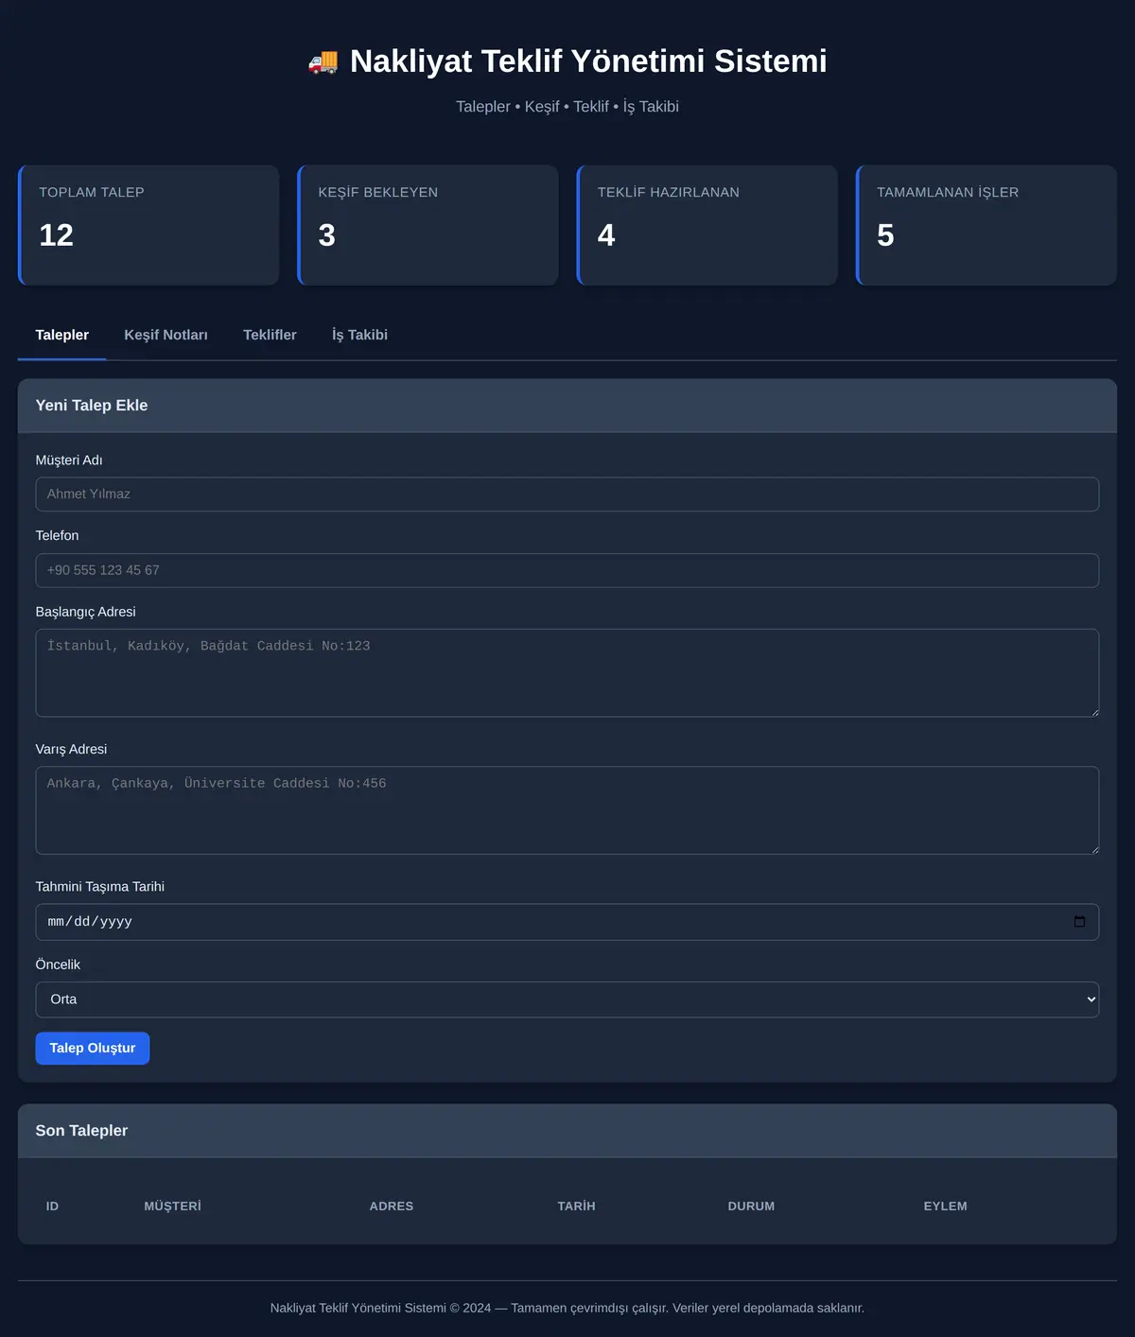Click into the Telefon field
1135x1337 pixels.
click(567, 570)
